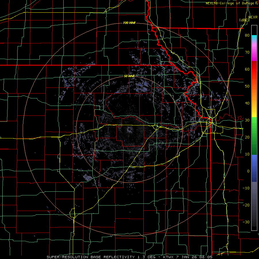Image resolution: width=259 pixels, height=259 pixels.
Task: Click the 50 value on the dBZ scale
Action: [247, 86]
